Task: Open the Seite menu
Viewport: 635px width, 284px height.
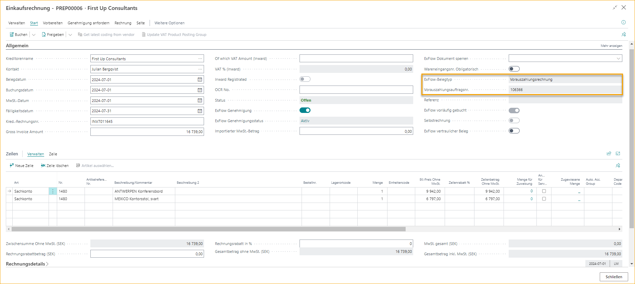Action: pyautogui.click(x=141, y=23)
